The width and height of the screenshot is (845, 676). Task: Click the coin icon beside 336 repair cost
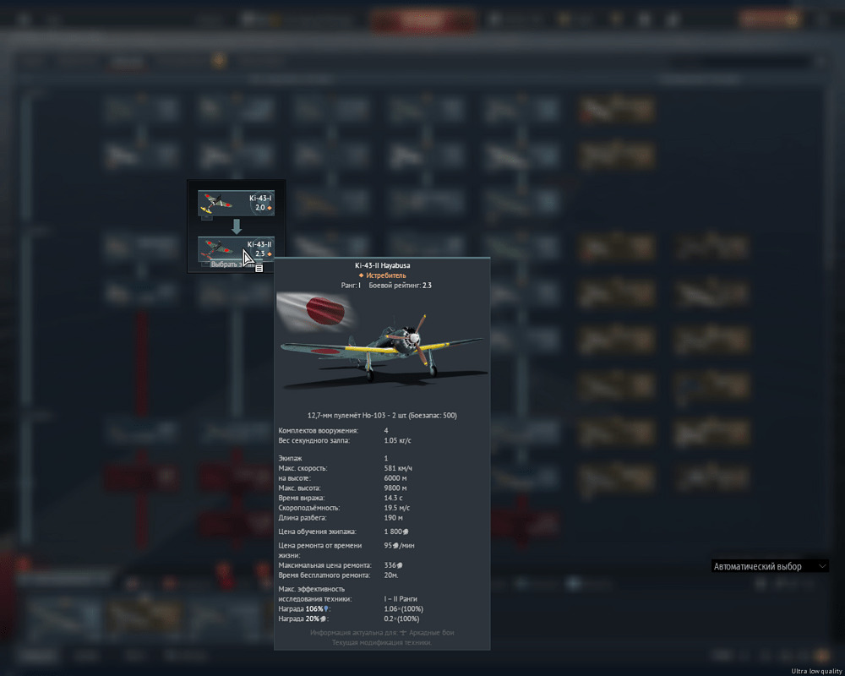tap(401, 565)
